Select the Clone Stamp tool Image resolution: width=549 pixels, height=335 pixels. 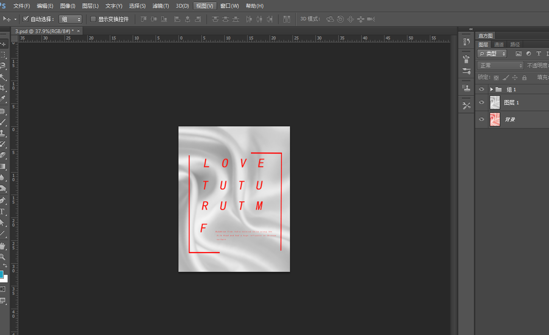pos(3,134)
